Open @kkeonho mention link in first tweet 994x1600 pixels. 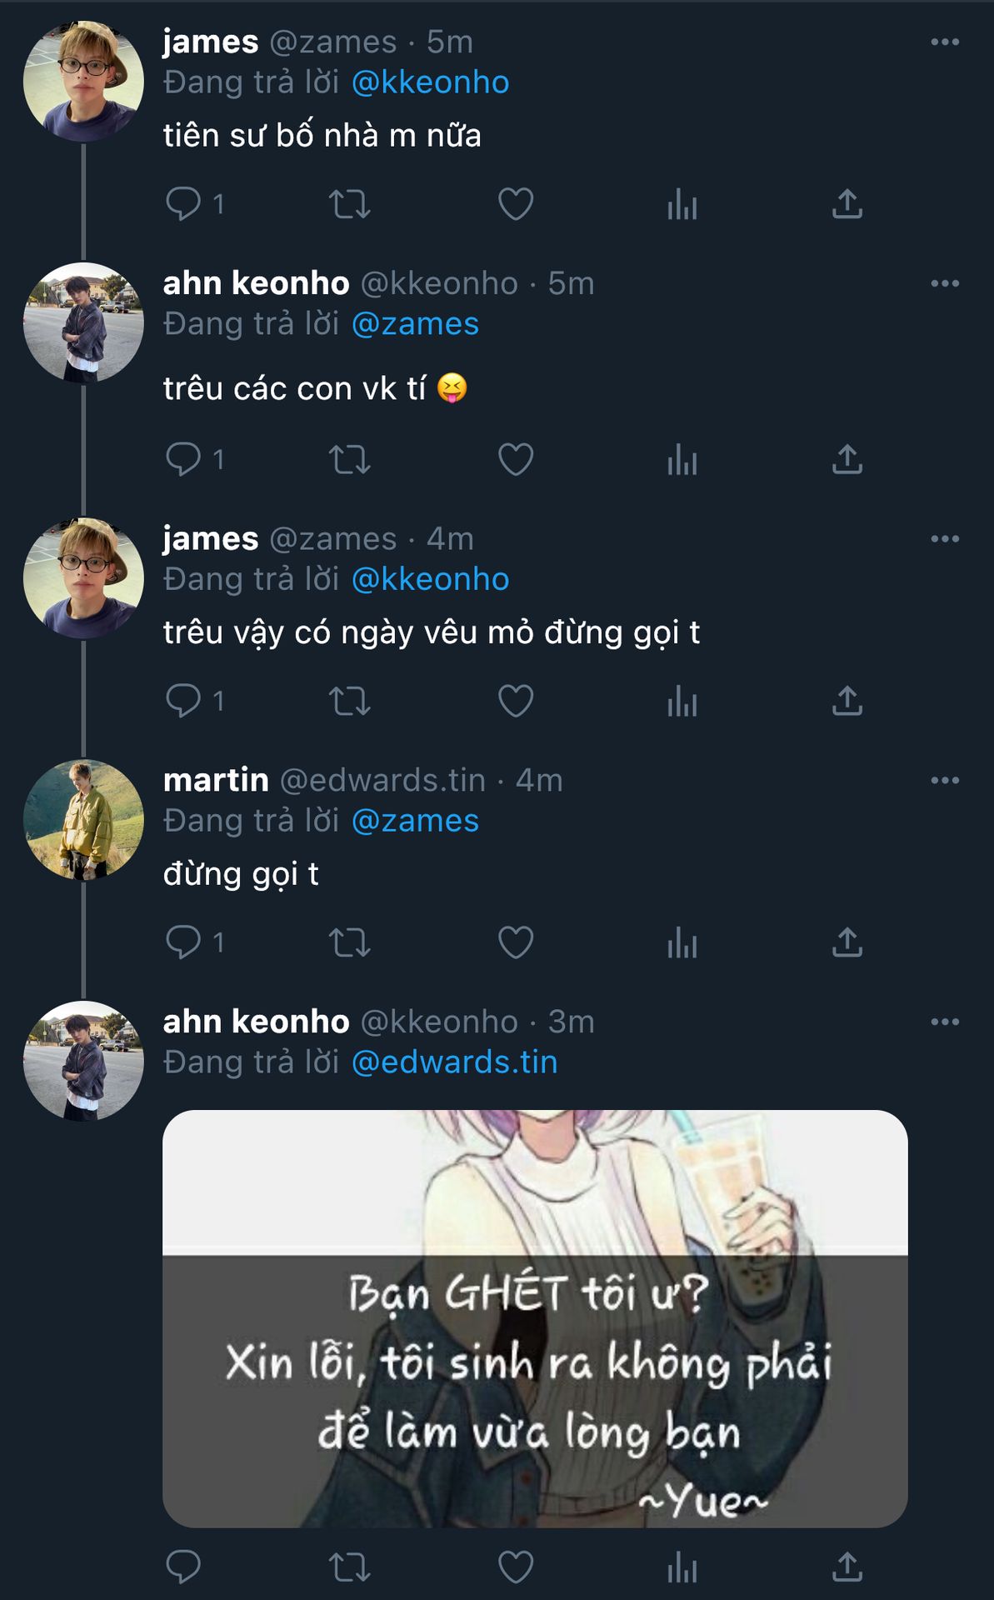click(430, 82)
